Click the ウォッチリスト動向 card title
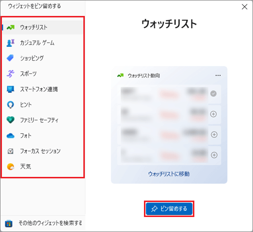 point(143,75)
